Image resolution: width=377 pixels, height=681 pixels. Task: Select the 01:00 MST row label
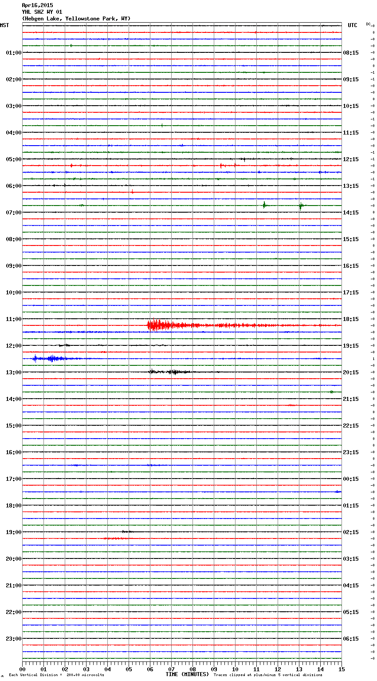point(14,53)
